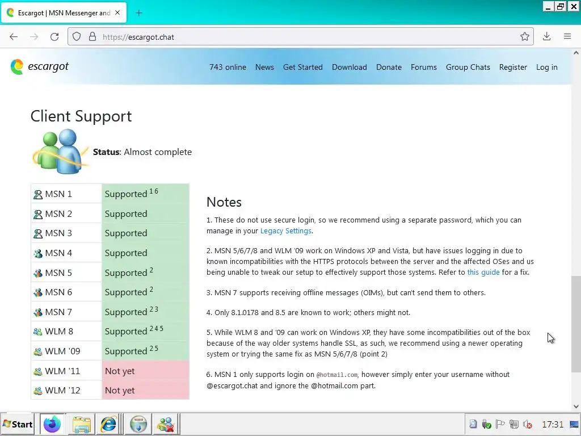The width and height of the screenshot is (581, 436).
Task: Select the 'Escargot | MSN Messenger' tab
Action: pyautogui.click(x=64, y=13)
